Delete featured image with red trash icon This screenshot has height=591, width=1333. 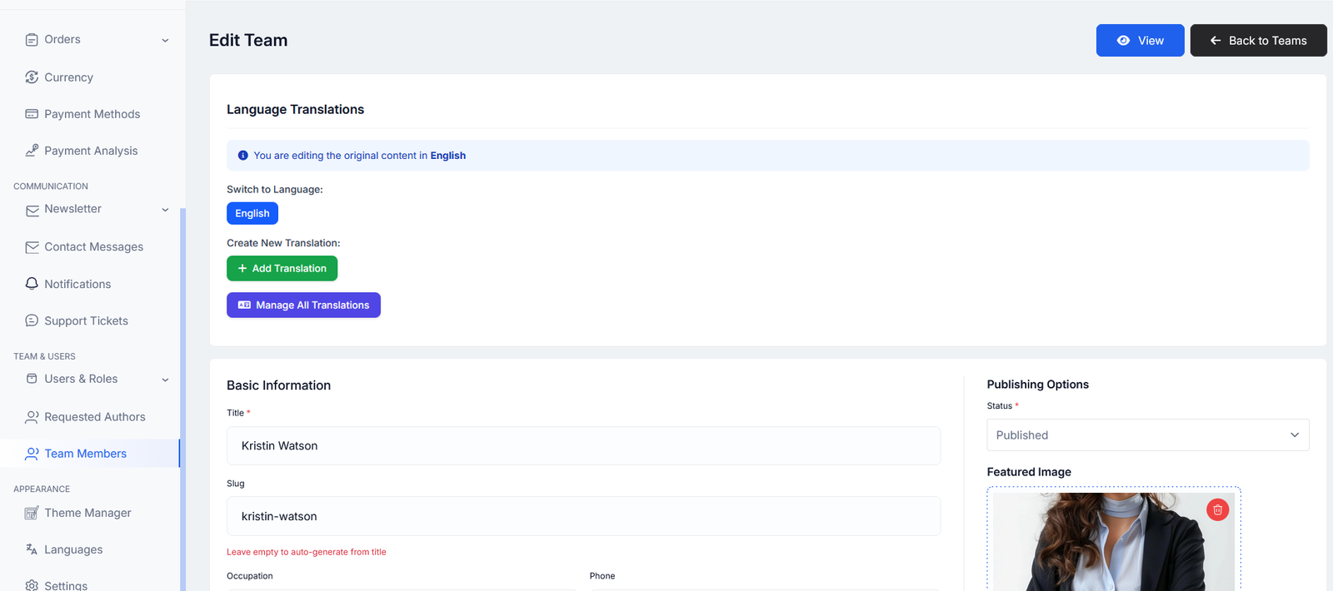click(x=1217, y=509)
